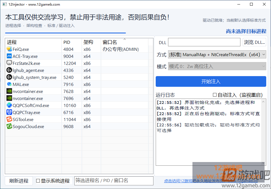The width and height of the screenshot is (271, 189).
Task: Select the lghub_system_tray.exe process name
Action: point(35,77)
